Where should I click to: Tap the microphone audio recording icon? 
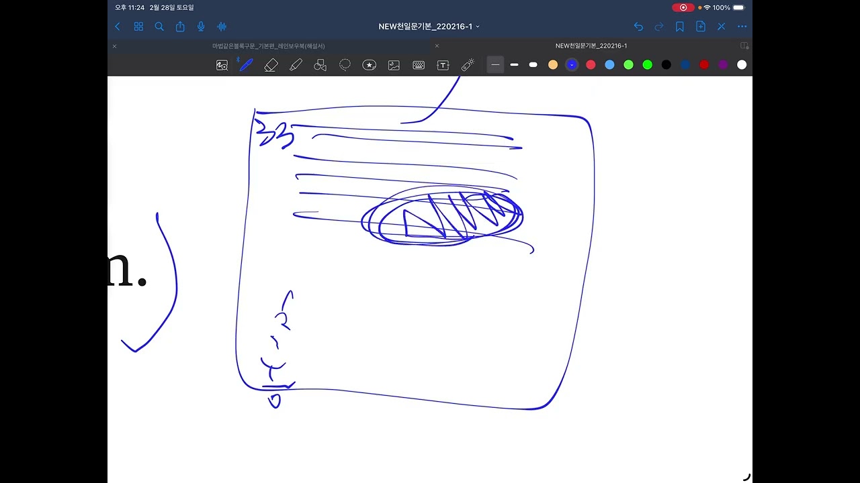pyautogui.click(x=200, y=27)
